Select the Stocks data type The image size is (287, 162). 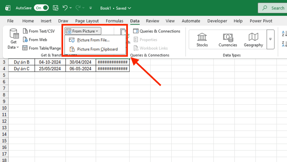(x=202, y=40)
